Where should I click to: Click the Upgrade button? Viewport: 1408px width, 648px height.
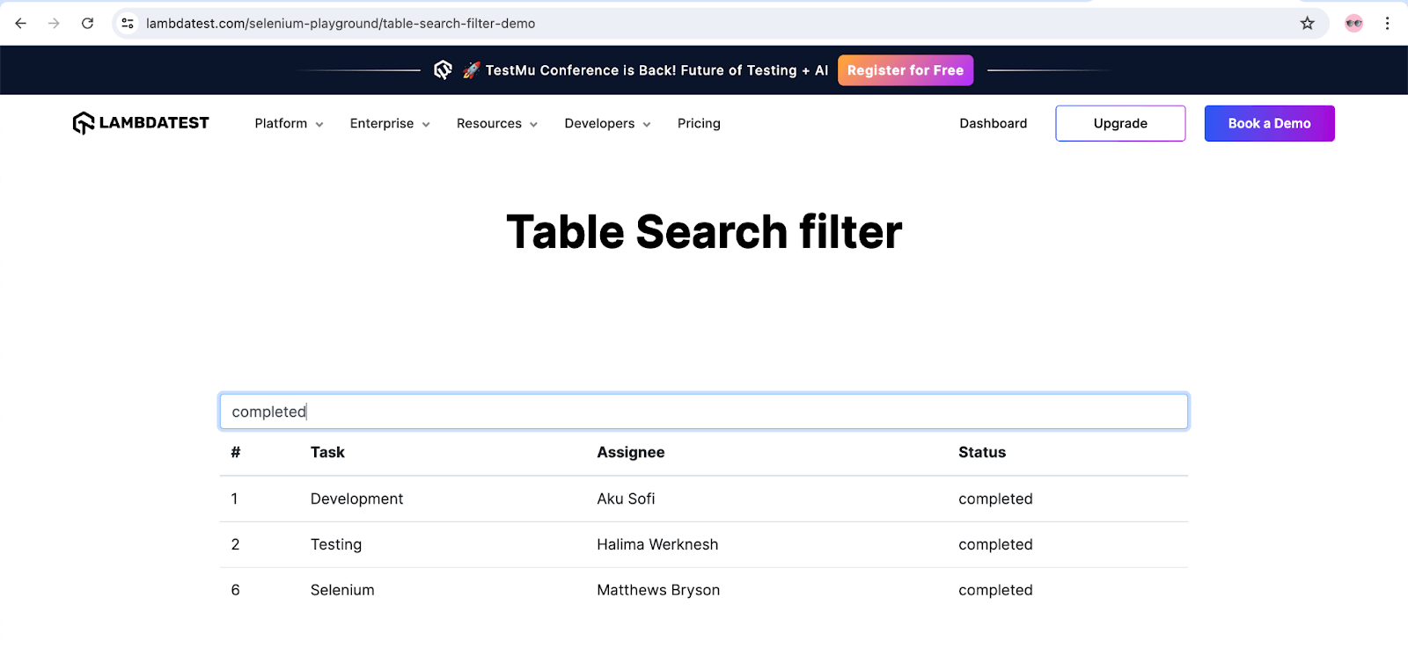click(x=1119, y=124)
